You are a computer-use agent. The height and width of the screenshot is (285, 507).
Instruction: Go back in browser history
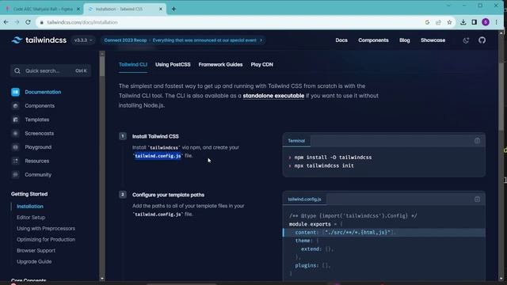(6, 22)
